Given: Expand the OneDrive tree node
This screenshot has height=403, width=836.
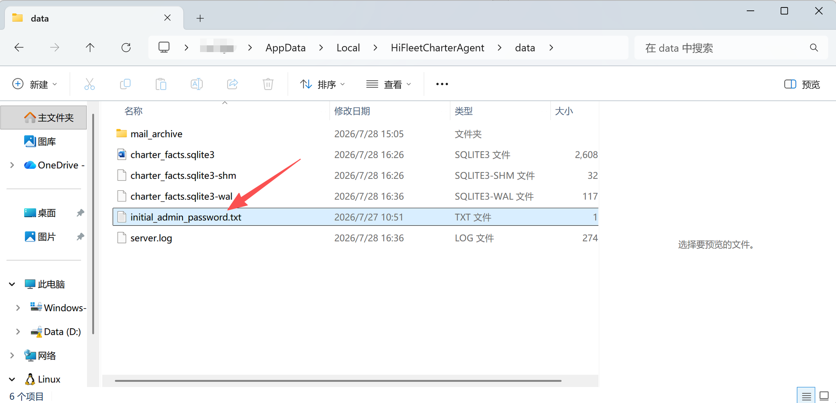Looking at the screenshot, I should click(x=12, y=165).
